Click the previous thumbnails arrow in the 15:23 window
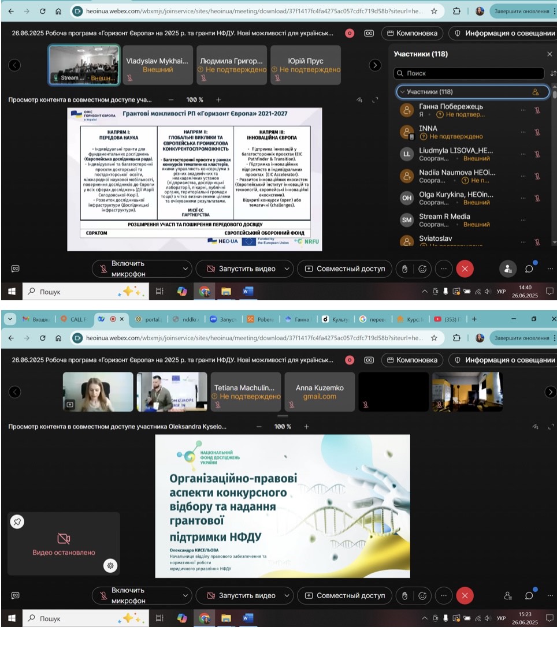Screen dimensions: 557x645 15,392
